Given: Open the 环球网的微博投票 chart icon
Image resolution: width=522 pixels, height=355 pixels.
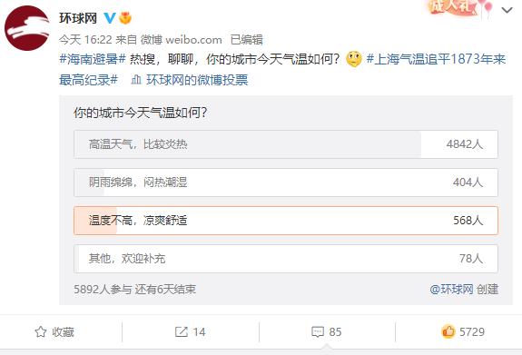Looking at the screenshot, I should [136, 80].
